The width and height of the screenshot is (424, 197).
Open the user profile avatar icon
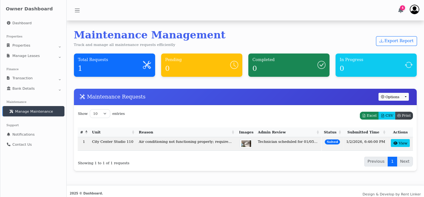coord(414,9)
